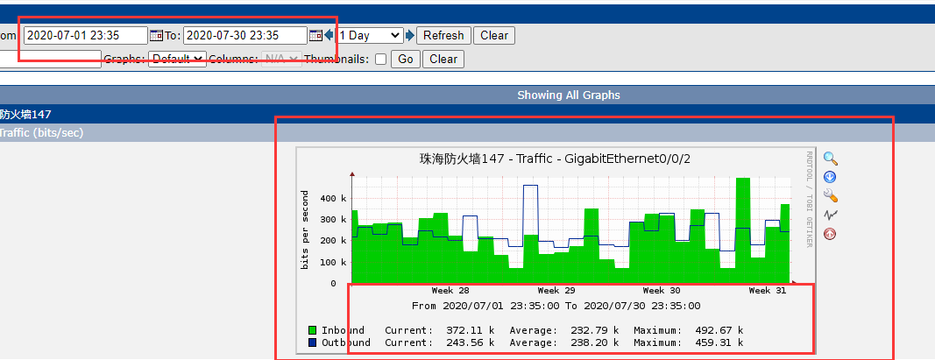935x360 pixels.
Task: Click the Refresh button
Action: 443,36
